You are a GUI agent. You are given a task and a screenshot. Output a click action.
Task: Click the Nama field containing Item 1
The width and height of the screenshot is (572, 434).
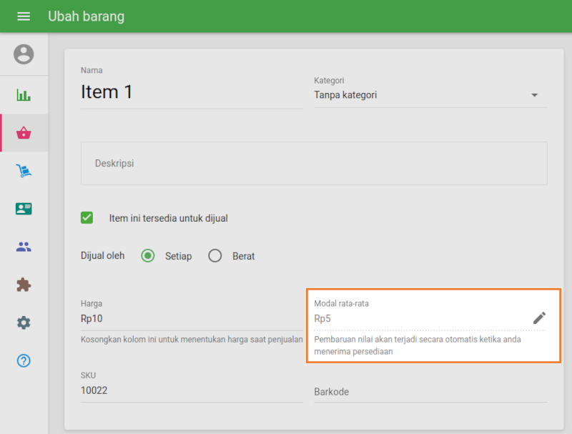pyautogui.click(x=191, y=93)
